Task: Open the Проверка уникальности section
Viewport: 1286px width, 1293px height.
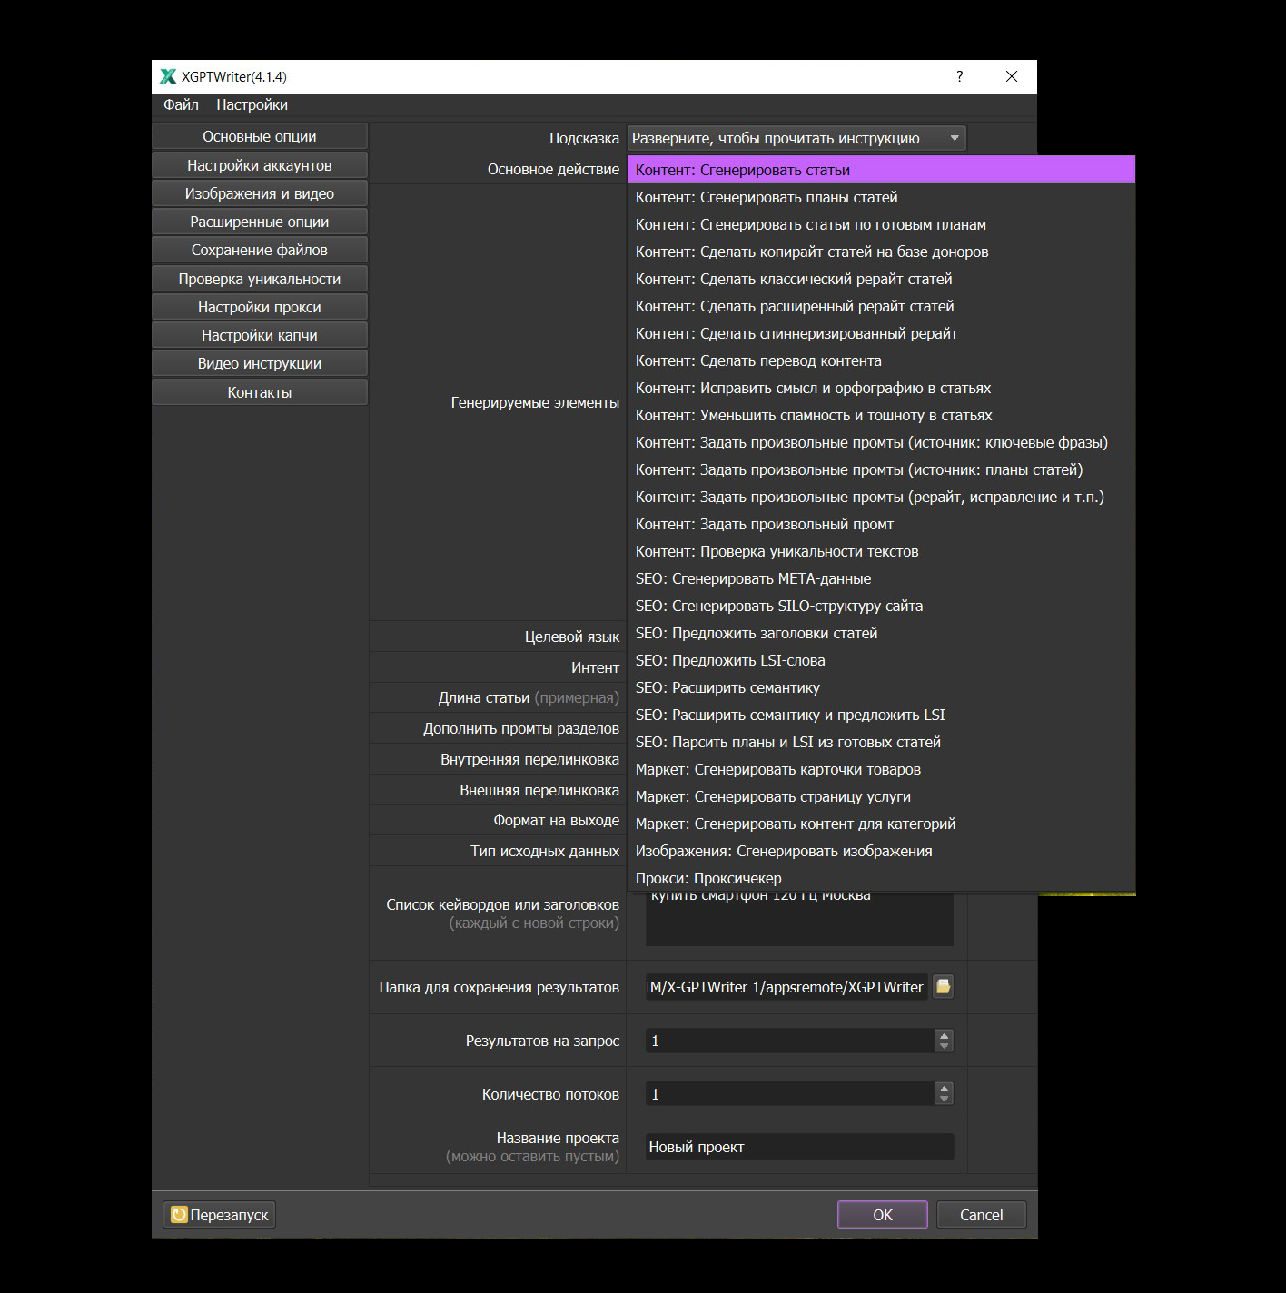Action: pyautogui.click(x=260, y=279)
